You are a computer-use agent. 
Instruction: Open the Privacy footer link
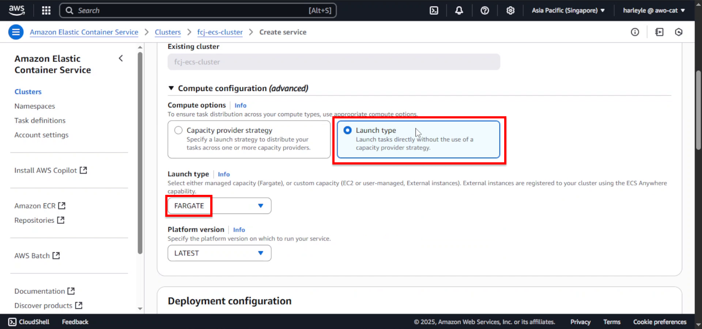[x=580, y=322]
